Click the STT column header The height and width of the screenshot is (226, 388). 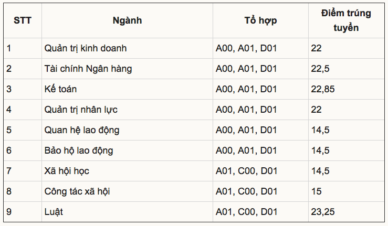click(x=22, y=20)
